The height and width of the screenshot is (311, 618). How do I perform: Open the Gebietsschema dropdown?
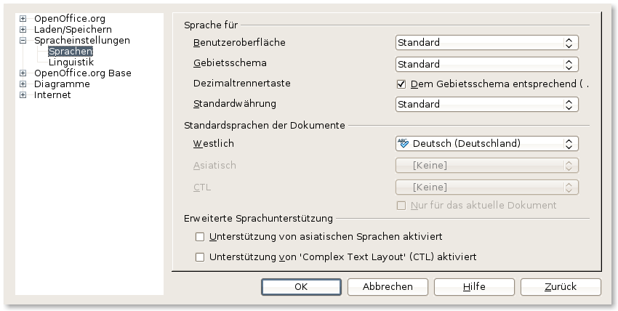coord(487,64)
